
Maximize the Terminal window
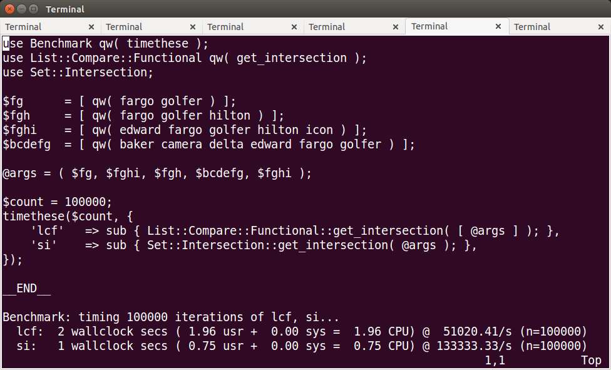[33, 9]
